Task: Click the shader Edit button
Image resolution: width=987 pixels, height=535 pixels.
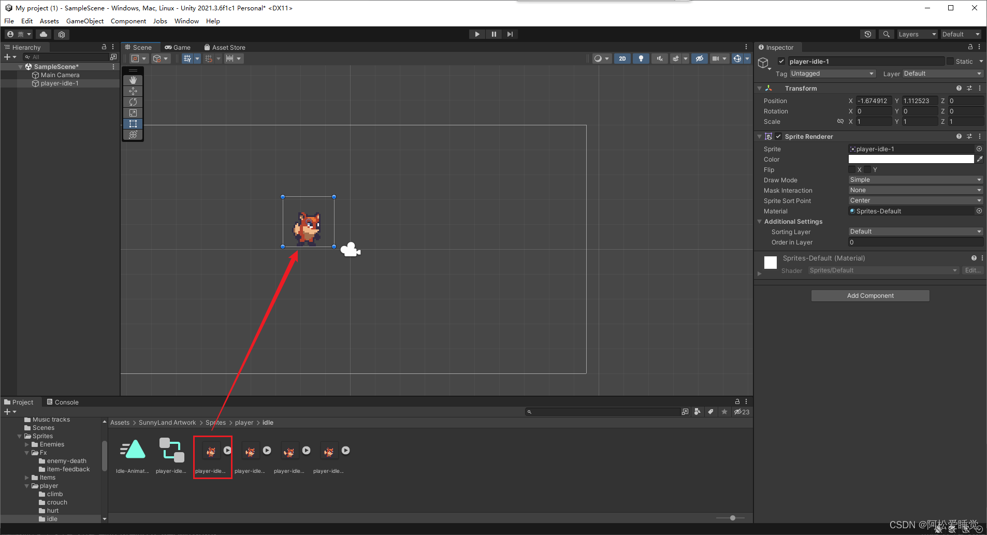Action: [973, 270]
